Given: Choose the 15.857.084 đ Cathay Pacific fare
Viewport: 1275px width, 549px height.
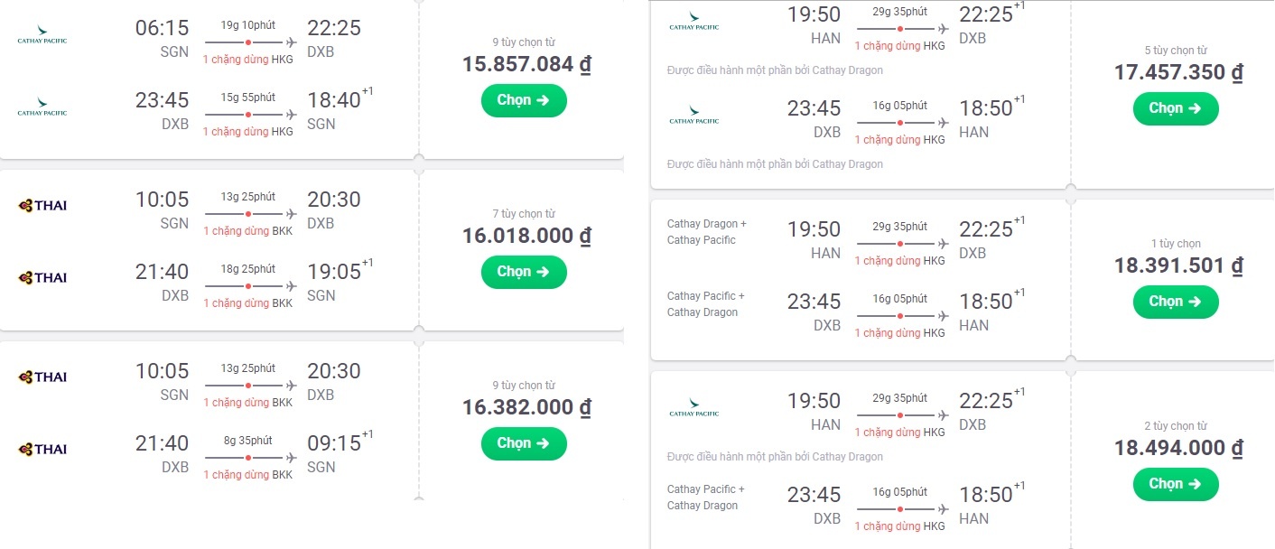Looking at the screenshot, I should [524, 100].
